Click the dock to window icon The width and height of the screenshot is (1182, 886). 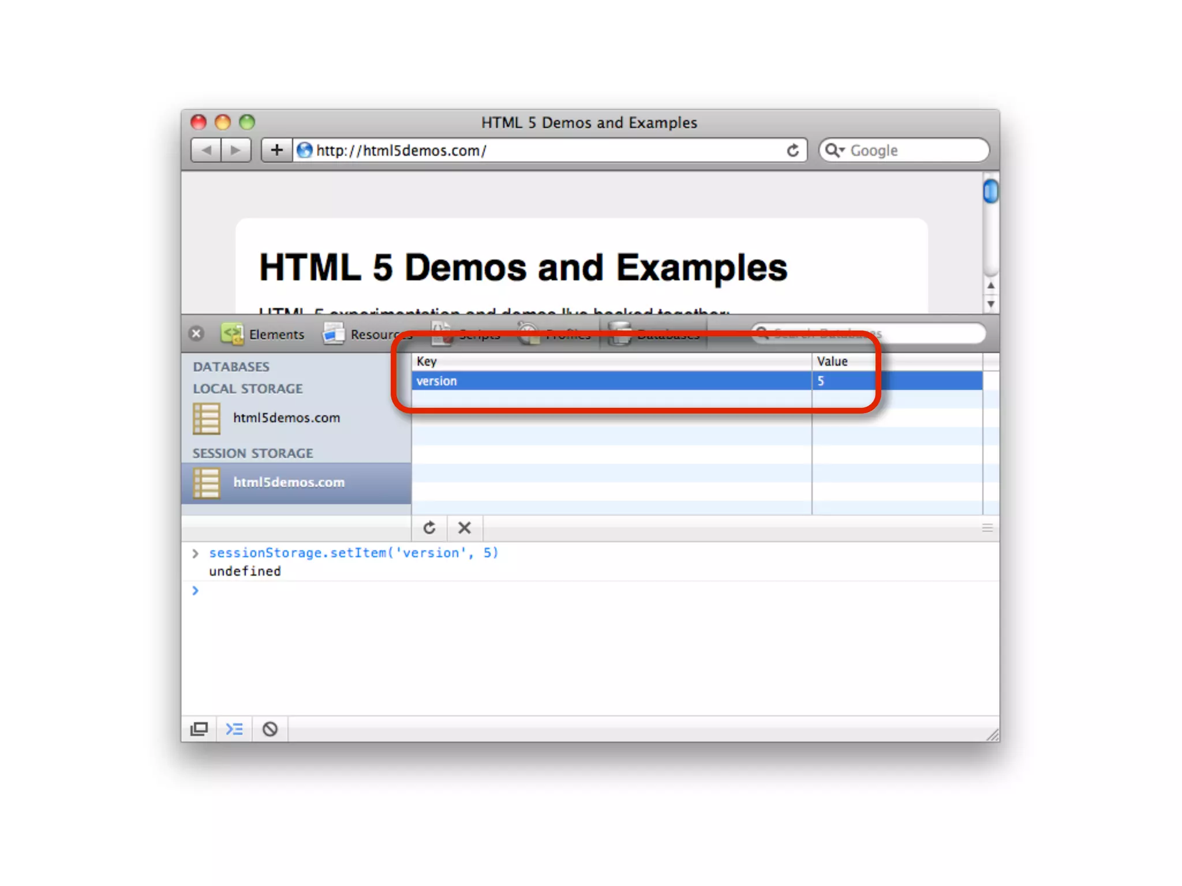[x=199, y=729]
